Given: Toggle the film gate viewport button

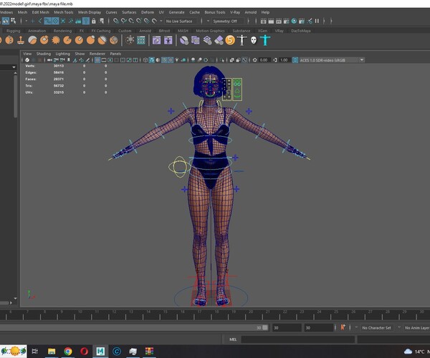Looking at the screenshot, I should 104,60.
